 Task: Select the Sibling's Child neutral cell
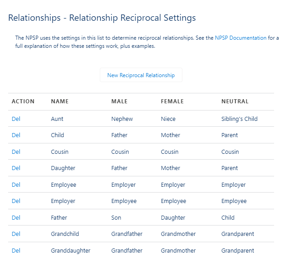239,119
